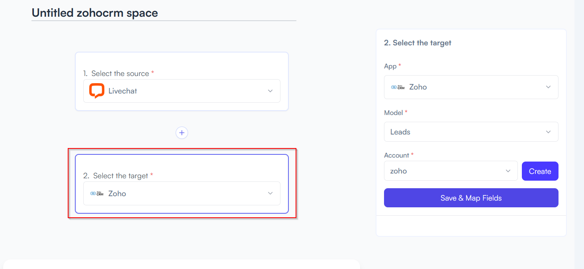Image resolution: width=584 pixels, height=269 pixels.
Task: Expand target step Zoho dropdown arrow
Action: [x=270, y=193]
